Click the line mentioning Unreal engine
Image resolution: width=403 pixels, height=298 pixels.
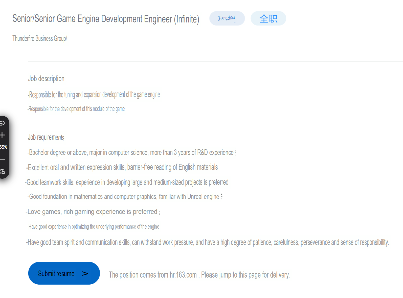tap(125, 197)
